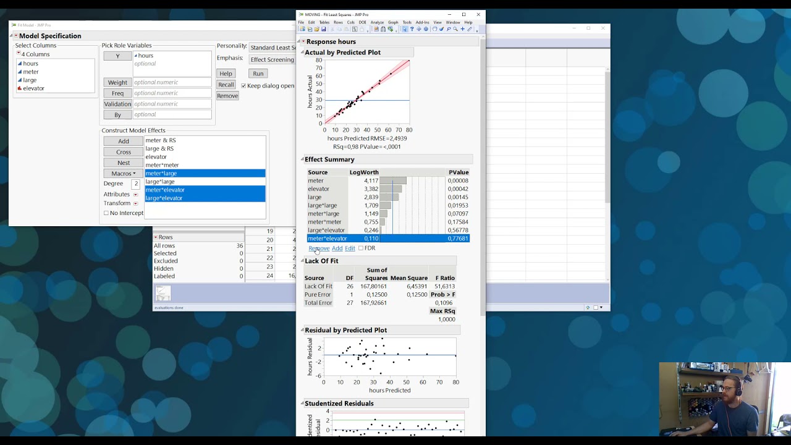791x445 pixels.
Task: Select the Lasso tool in toolbar
Action: [449, 29]
